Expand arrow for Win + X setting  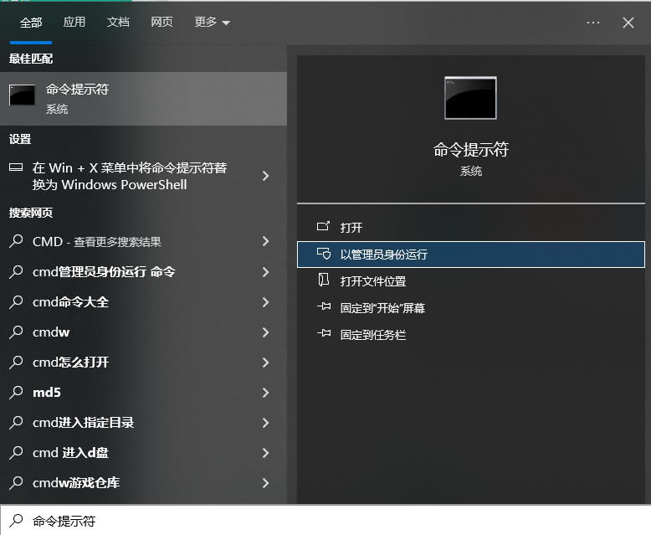point(266,176)
